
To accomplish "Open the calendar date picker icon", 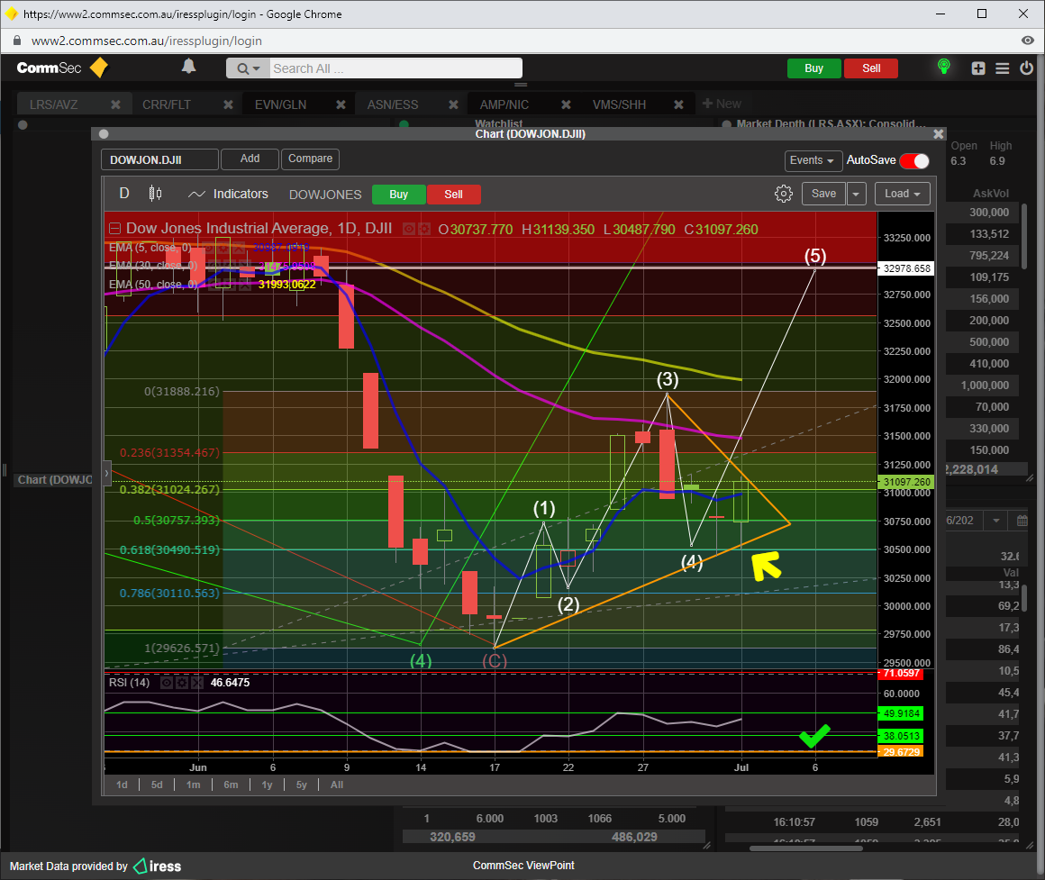I will coord(1022,521).
